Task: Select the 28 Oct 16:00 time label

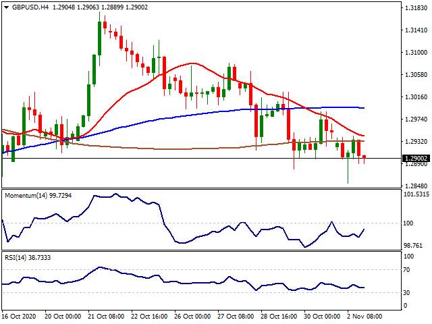Action: (x=279, y=316)
